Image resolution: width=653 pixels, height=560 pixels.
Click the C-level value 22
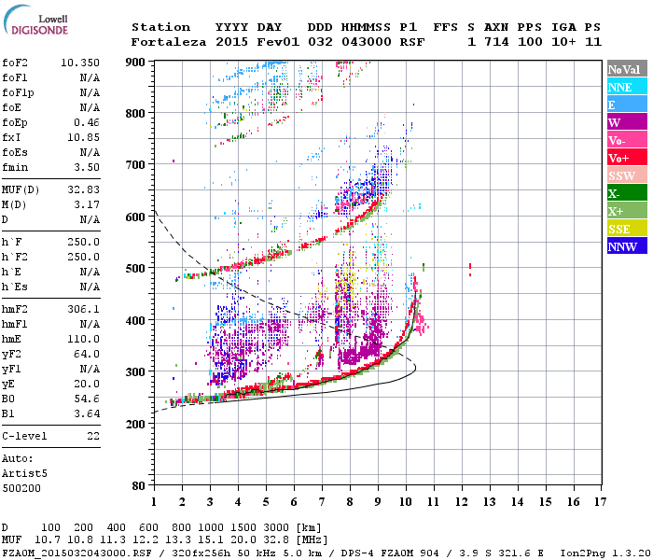[x=93, y=436]
